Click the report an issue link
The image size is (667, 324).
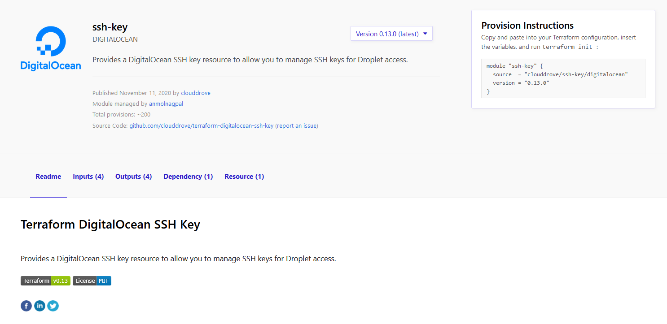coord(297,126)
